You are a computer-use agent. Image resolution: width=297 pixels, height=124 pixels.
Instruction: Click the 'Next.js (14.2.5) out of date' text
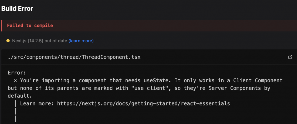point(39,41)
